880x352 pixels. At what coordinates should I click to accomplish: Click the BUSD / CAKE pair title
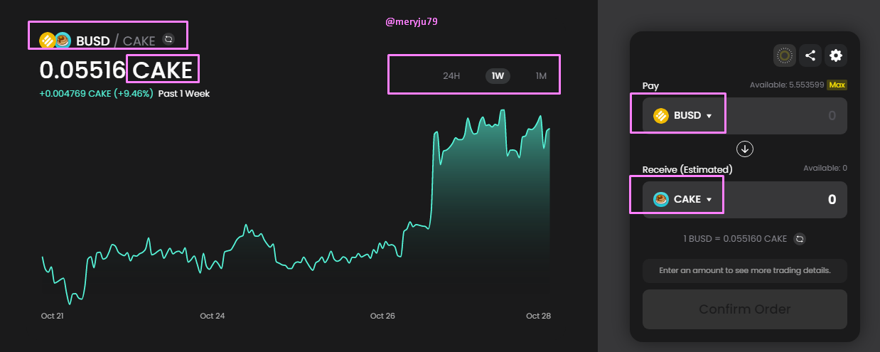coord(115,41)
